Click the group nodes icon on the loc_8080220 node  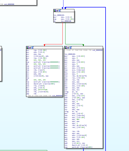(60, 11)
